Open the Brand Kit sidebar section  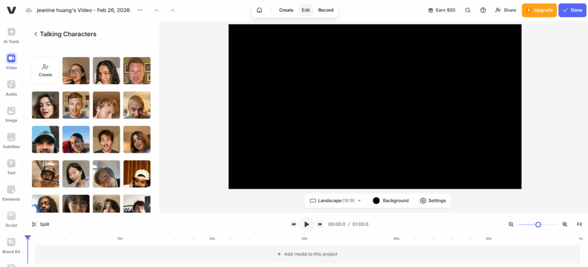click(11, 245)
